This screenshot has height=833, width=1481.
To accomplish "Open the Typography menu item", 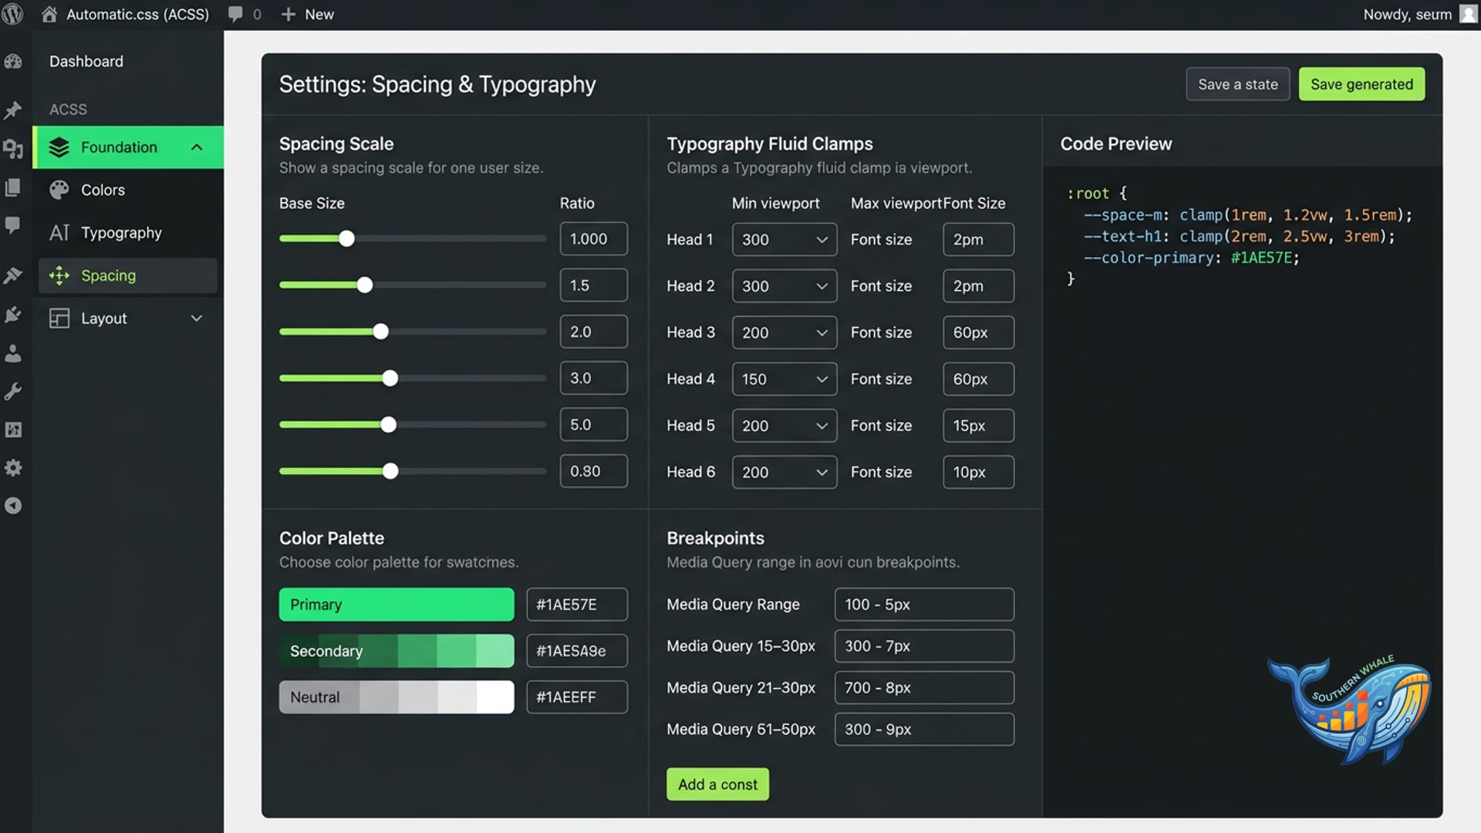I will [128, 233].
